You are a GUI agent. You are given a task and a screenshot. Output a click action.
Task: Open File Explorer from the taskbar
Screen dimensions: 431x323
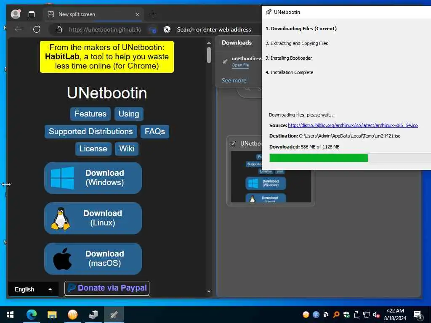[x=52, y=315]
